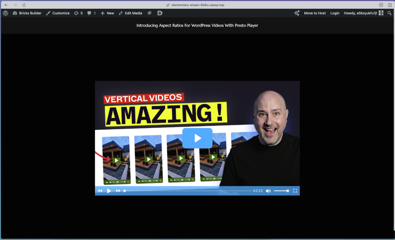
Task: Click the 03:23 duration display
Action: pos(258,191)
